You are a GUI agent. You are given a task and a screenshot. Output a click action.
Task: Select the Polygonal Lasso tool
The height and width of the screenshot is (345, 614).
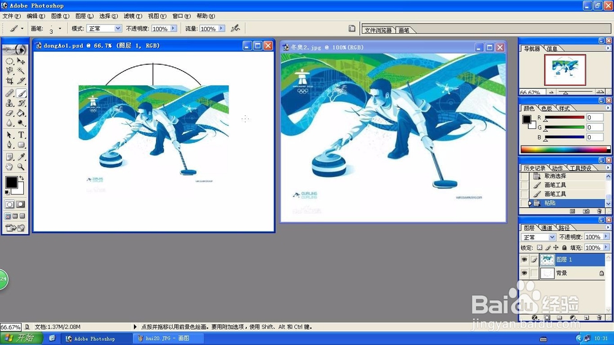(9, 71)
